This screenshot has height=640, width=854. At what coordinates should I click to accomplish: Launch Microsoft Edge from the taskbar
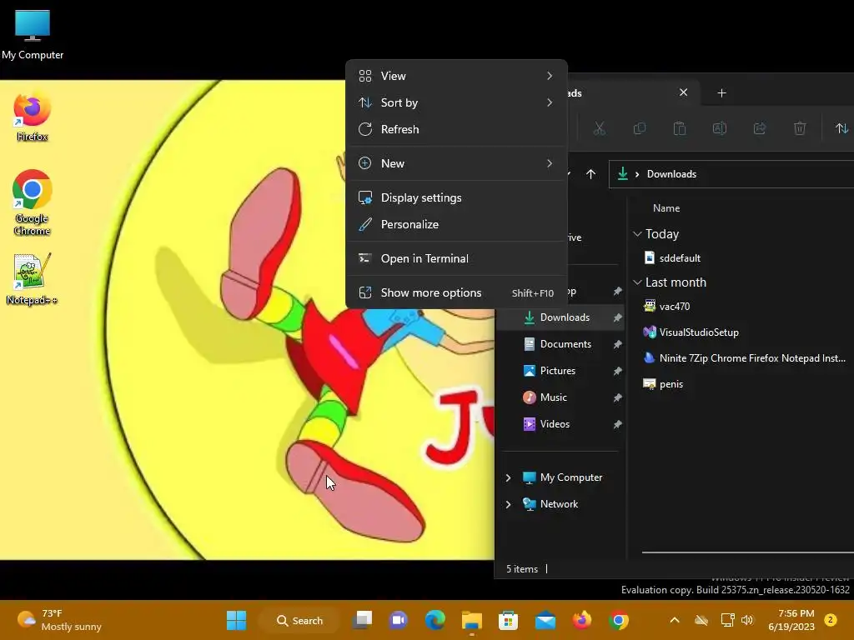[x=435, y=620]
